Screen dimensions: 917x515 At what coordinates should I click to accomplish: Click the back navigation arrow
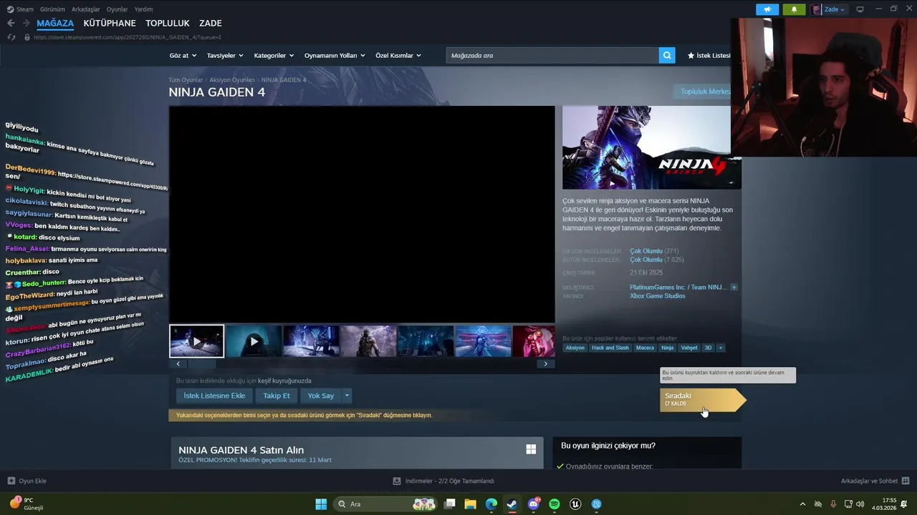(11, 23)
